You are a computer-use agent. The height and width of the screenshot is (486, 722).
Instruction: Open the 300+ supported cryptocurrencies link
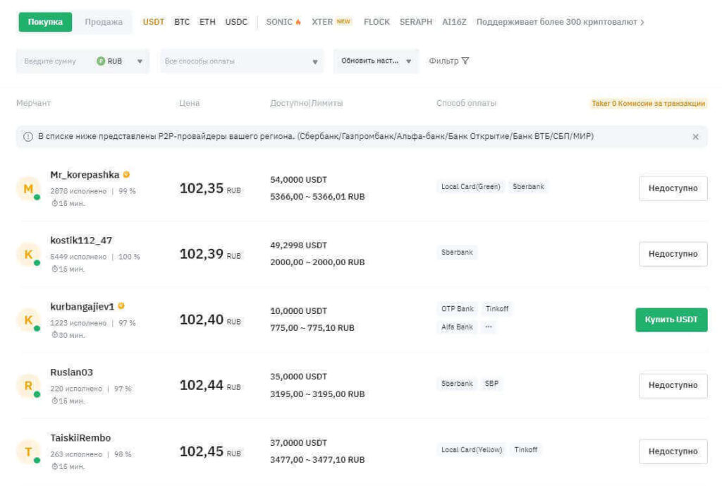tap(560, 22)
